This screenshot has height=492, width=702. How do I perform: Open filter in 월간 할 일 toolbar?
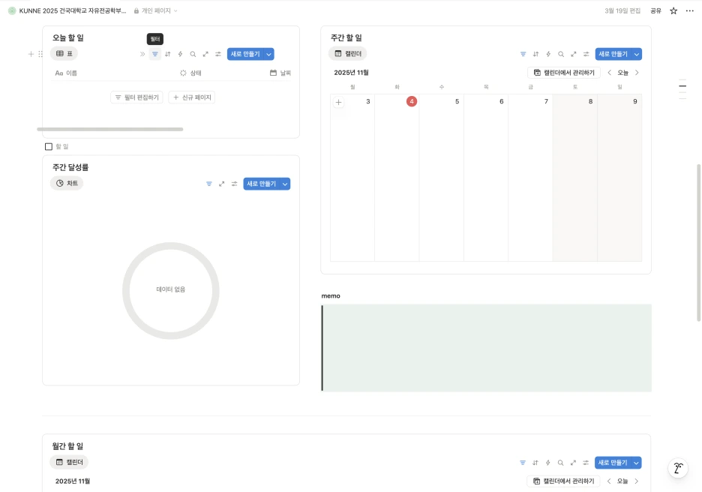pos(523,463)
